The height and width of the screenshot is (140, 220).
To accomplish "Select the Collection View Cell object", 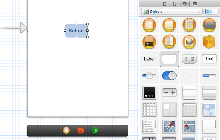I will (x=169, y=109).
